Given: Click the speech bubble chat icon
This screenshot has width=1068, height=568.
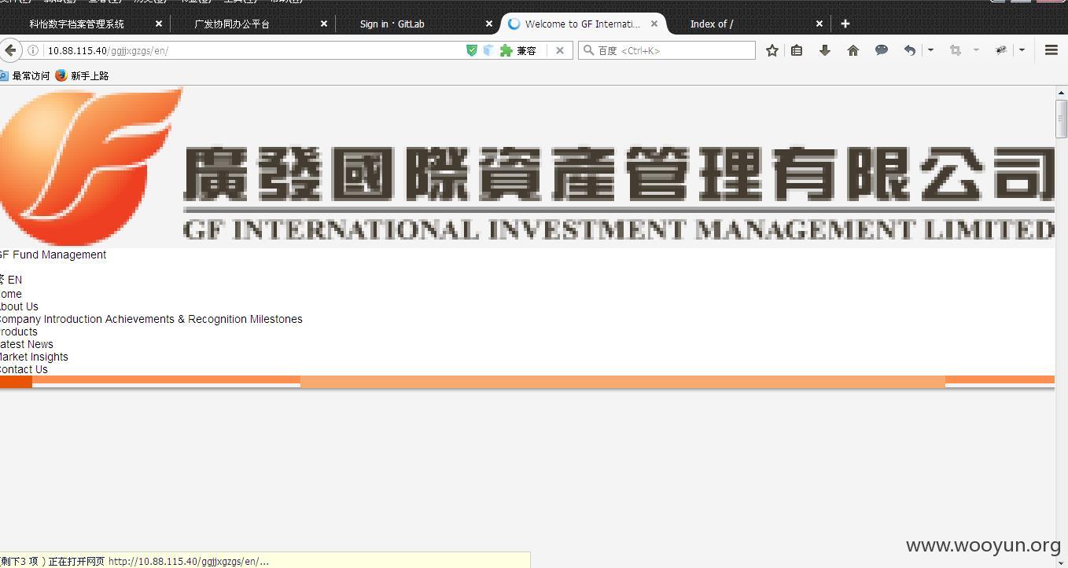Looking at the screenshot, I should click(x=882, y=50).
